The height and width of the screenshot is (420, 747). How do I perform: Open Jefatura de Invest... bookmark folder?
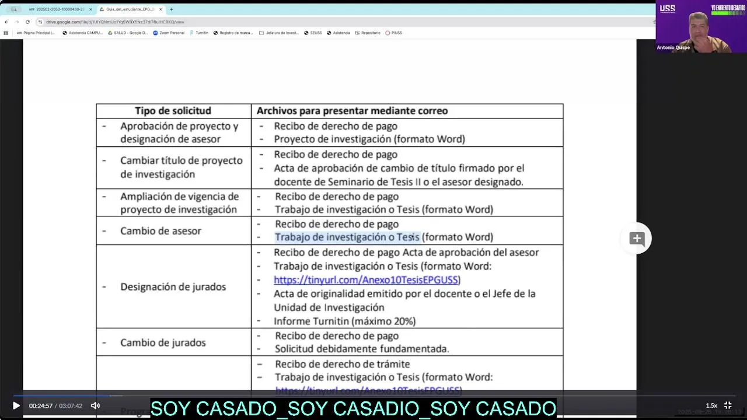click(x=279, y=33)
